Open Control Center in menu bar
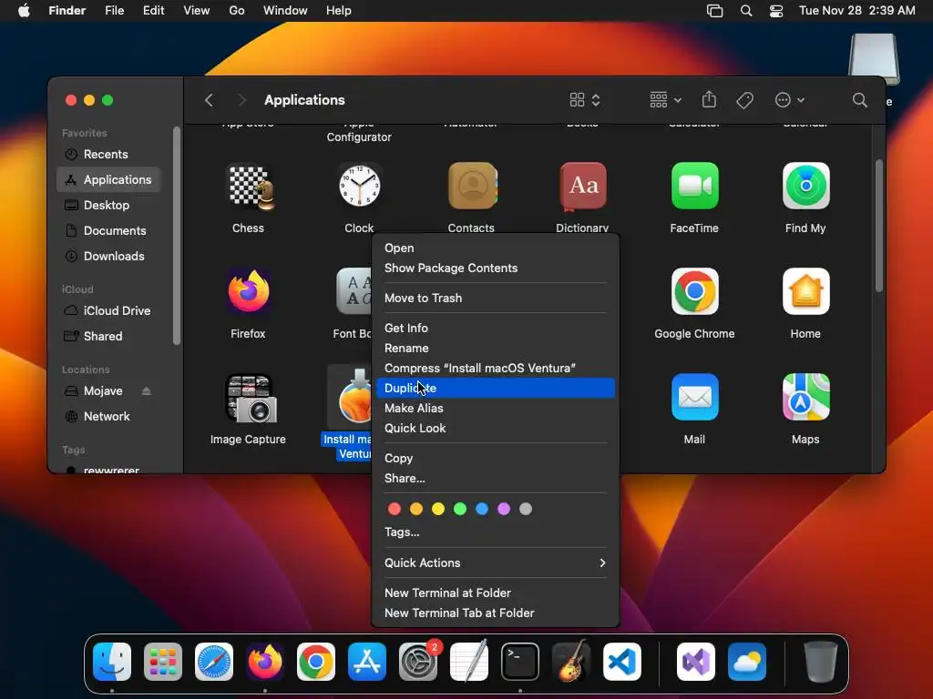Screen dimensions: 933x699 [x=776, y=11]
